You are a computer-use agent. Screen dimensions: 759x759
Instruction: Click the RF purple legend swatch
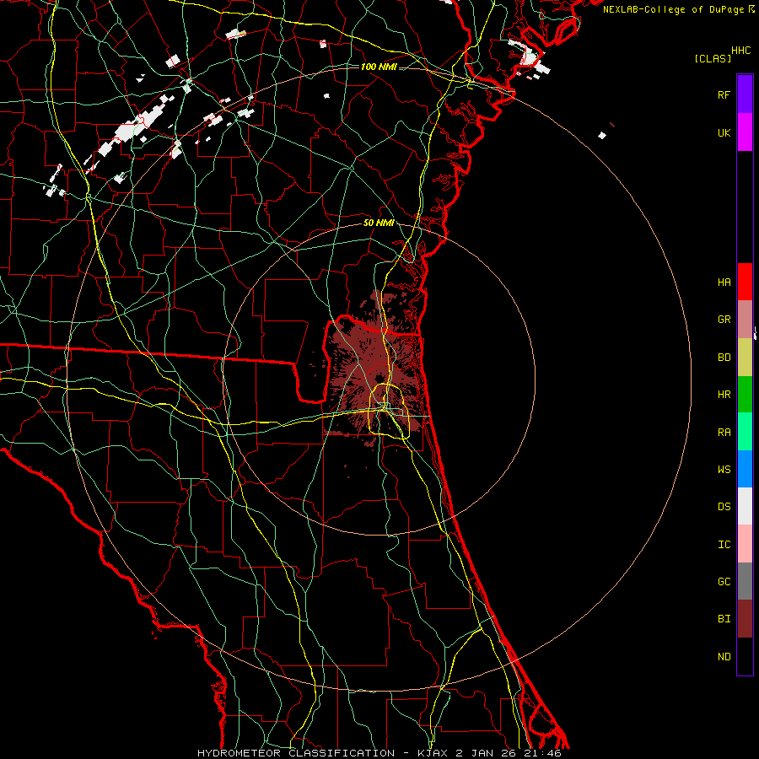click(x=745, y=94)
